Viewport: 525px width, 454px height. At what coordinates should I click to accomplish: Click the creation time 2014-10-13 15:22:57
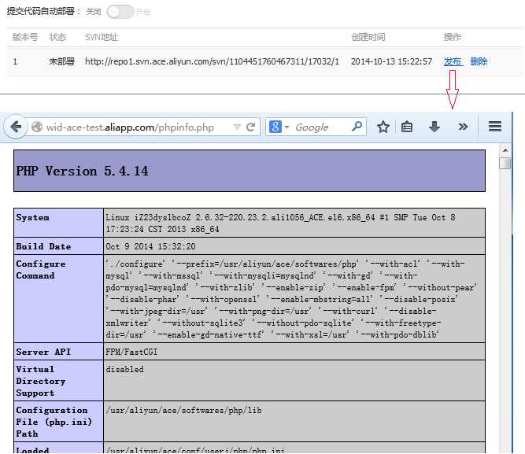[x=391, y=61]
